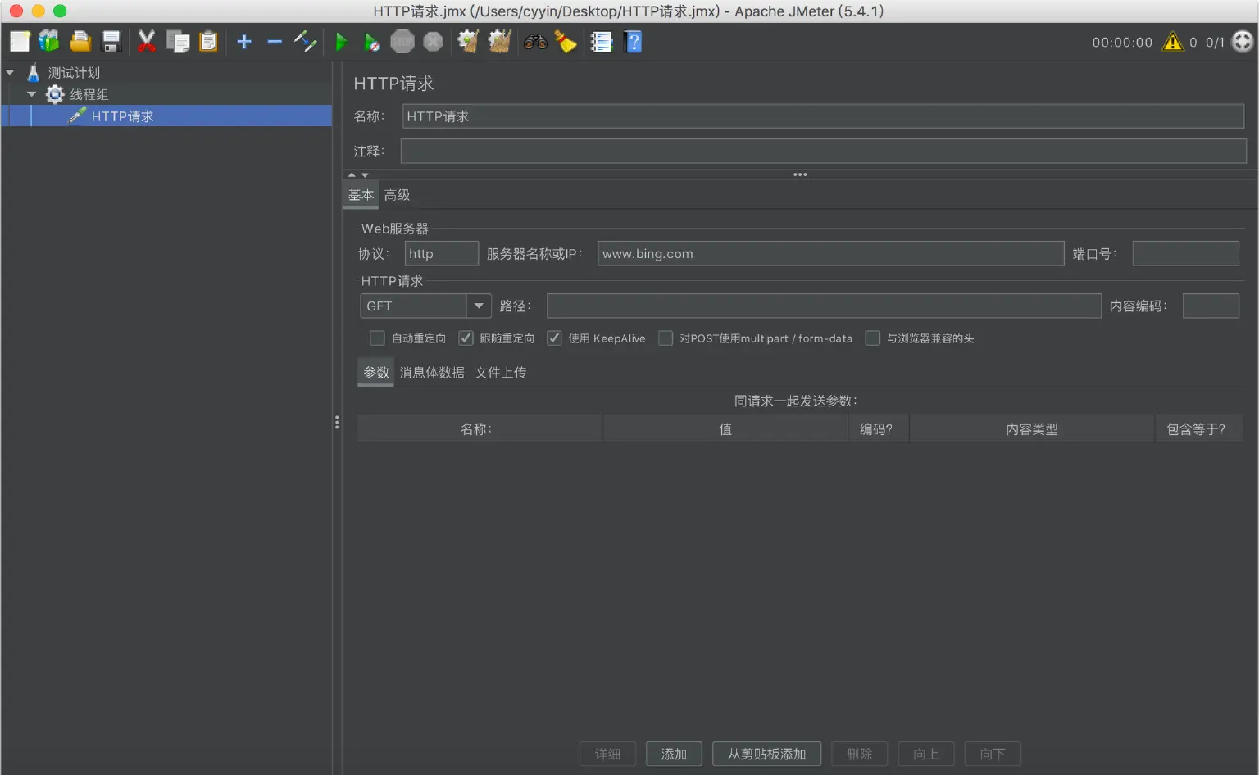Enable the 自动重定向 checkbox
Image resolution: width=1259 pixels, height=775 pixels.
[377, 338]
